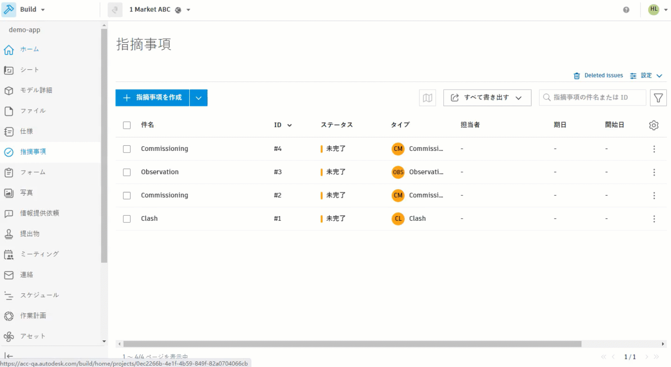Toggle the select-all checkbox in the header
This screenshot has height=367, width=671.
(127, 125)
